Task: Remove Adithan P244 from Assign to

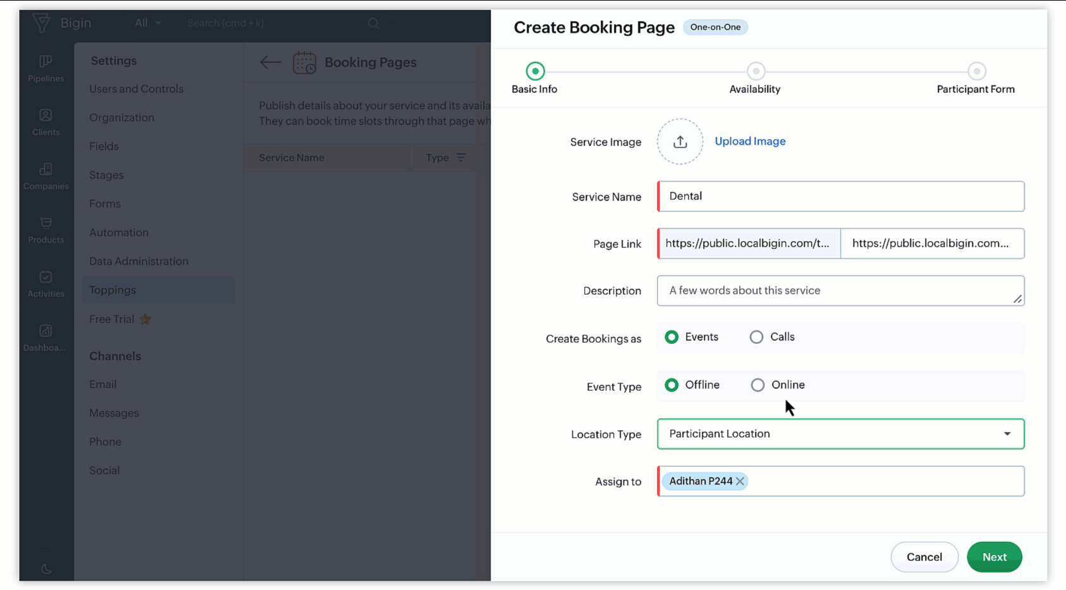Action: pyautogui.click(x=740, y=481)
